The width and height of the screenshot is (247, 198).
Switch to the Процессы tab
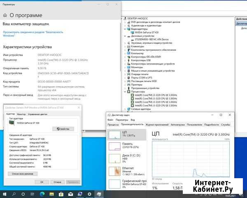pos(113,125)
